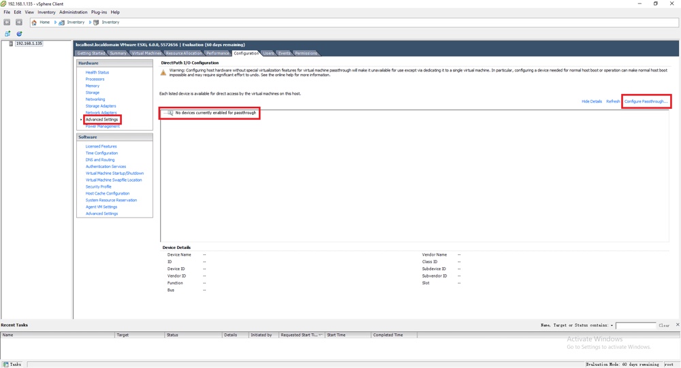681x368 pixels.
Task: Switch to the Getting Started tab
Action: pos(91,53)
